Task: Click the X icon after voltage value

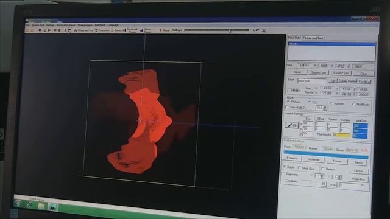Action: (264, 30)
